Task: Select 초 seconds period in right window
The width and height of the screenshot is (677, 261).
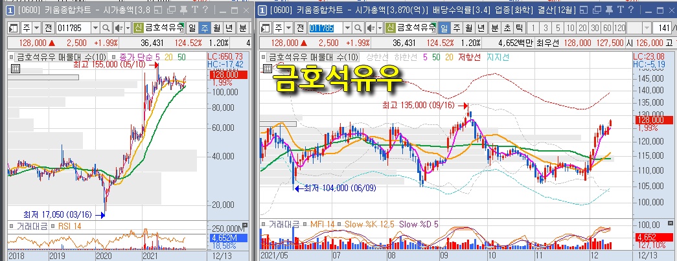Action: coord(507,28)
